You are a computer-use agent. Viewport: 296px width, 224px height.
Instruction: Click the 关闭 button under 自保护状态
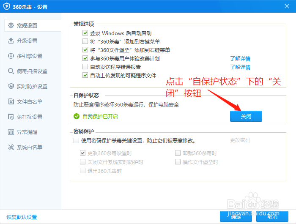[x=246, y=116]
